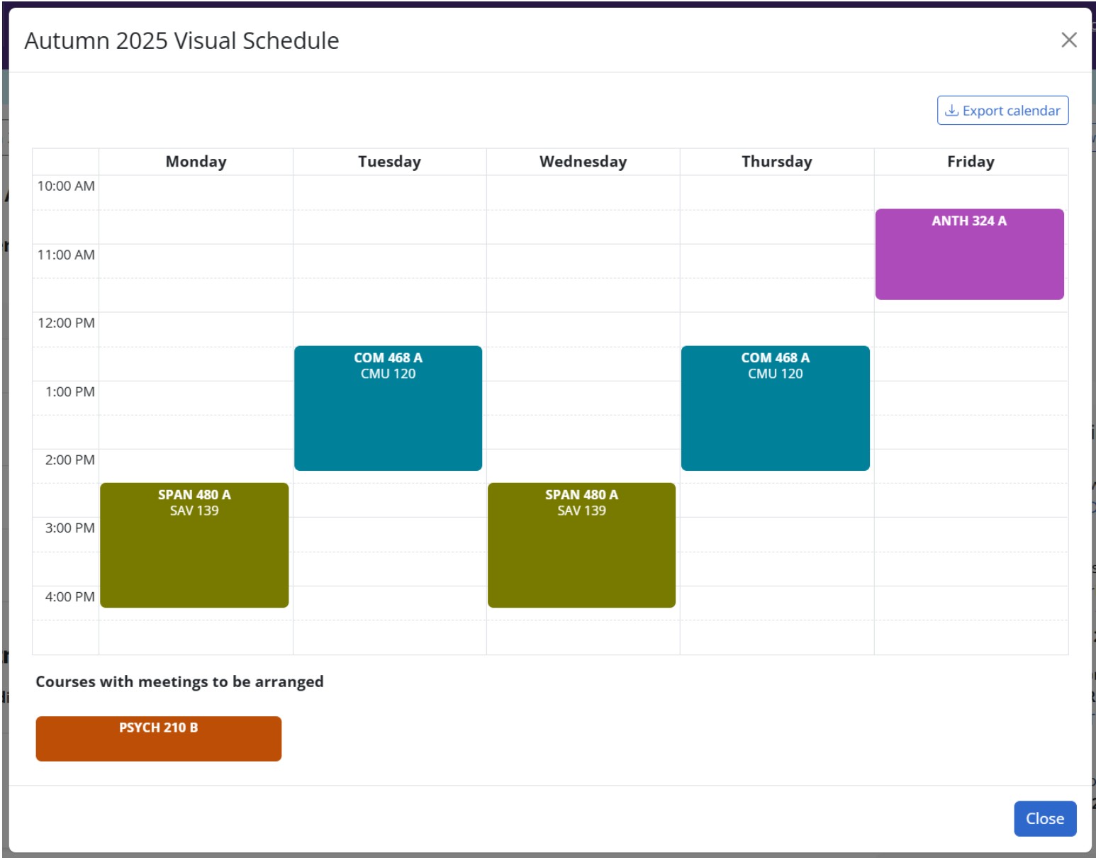
Task: Click the 10:00 AM time label
Action: pyautogui.click(x=65, y=186)
